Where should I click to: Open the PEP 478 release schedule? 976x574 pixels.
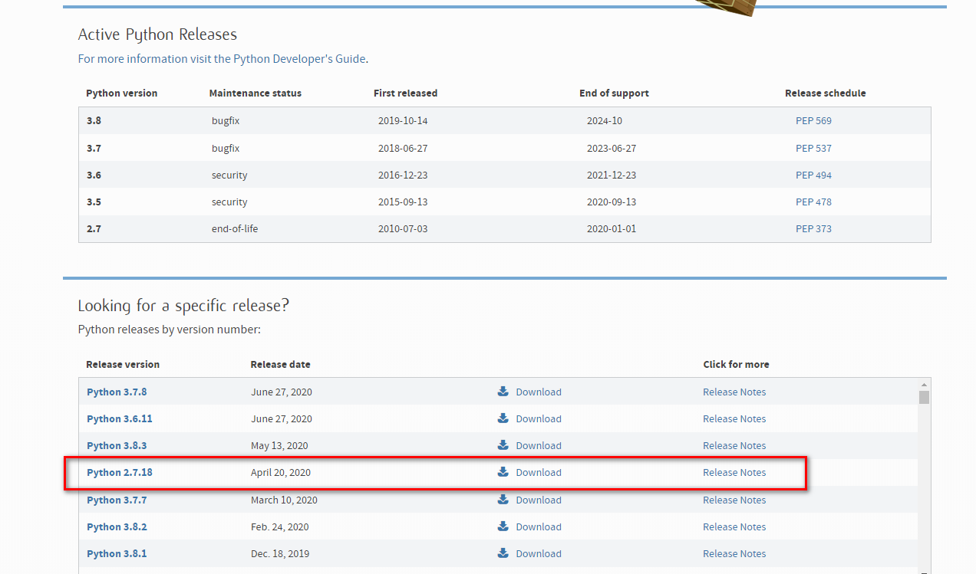(813, 202)
